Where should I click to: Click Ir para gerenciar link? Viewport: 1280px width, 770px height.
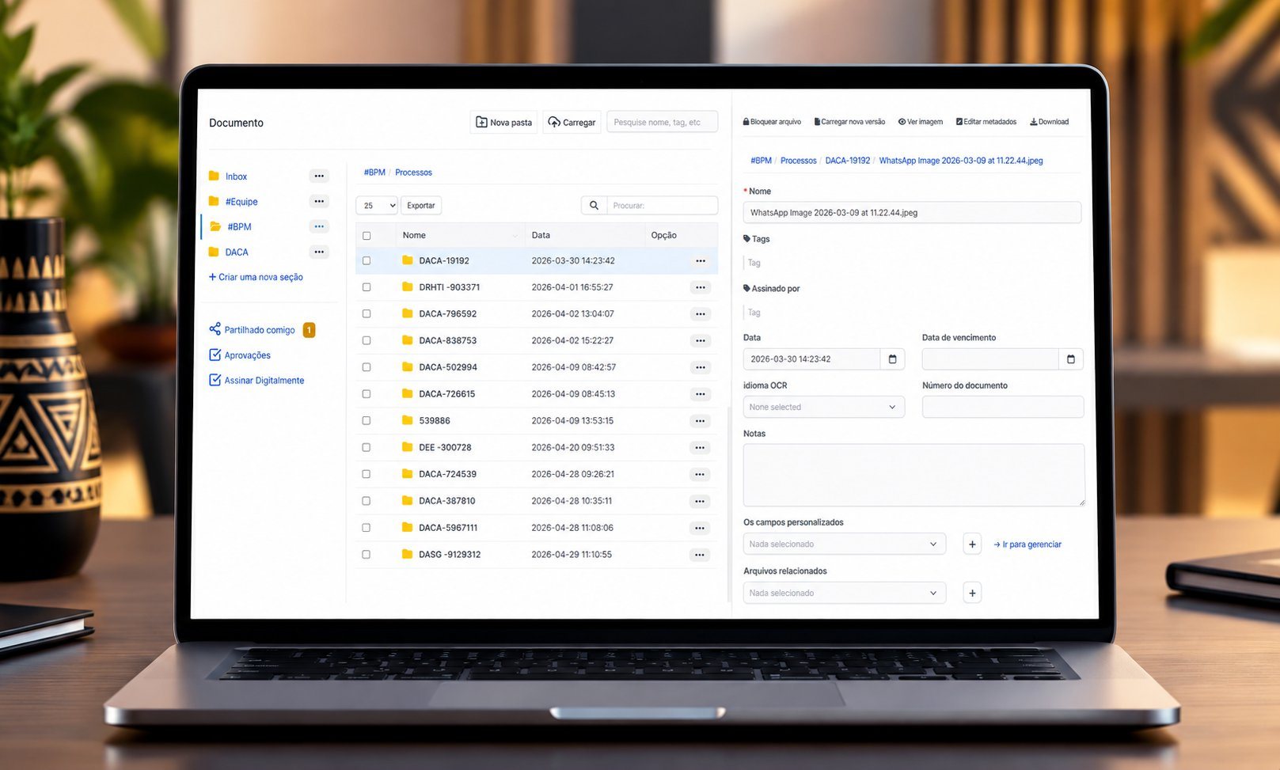coord(1027,544)
